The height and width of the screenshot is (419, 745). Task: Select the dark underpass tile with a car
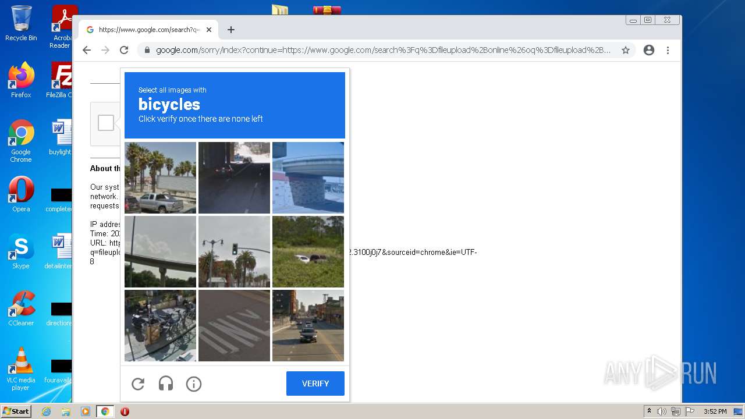(x=234, y=177)
